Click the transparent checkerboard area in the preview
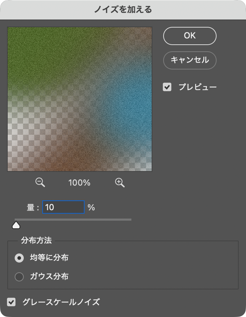Image resolution: width=246 pixels, height=317 pixels. [x=24, y=126]
